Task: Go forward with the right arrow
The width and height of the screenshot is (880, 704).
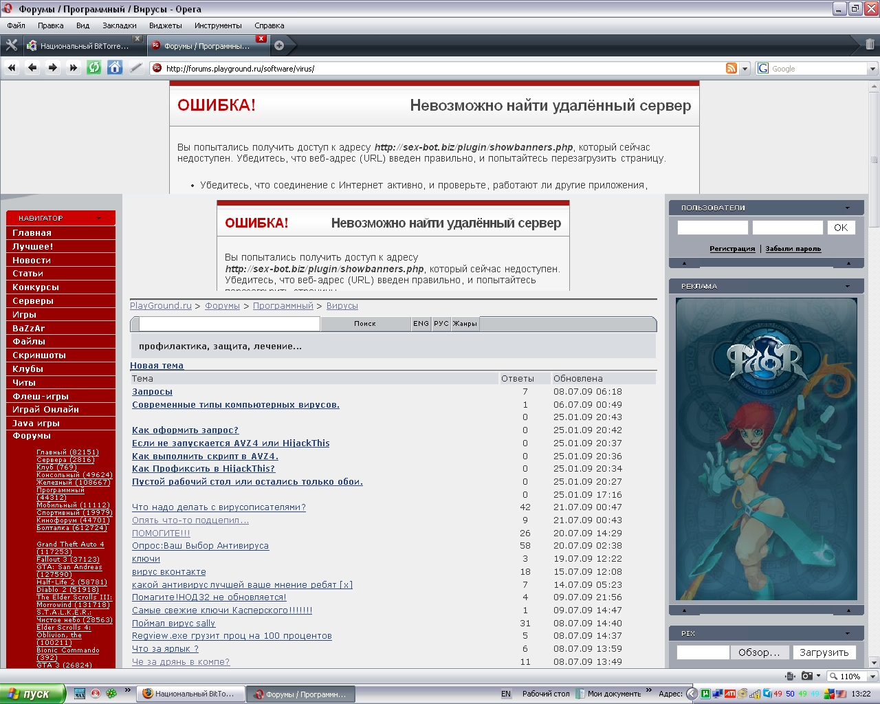Action: [x=53, y=67]
